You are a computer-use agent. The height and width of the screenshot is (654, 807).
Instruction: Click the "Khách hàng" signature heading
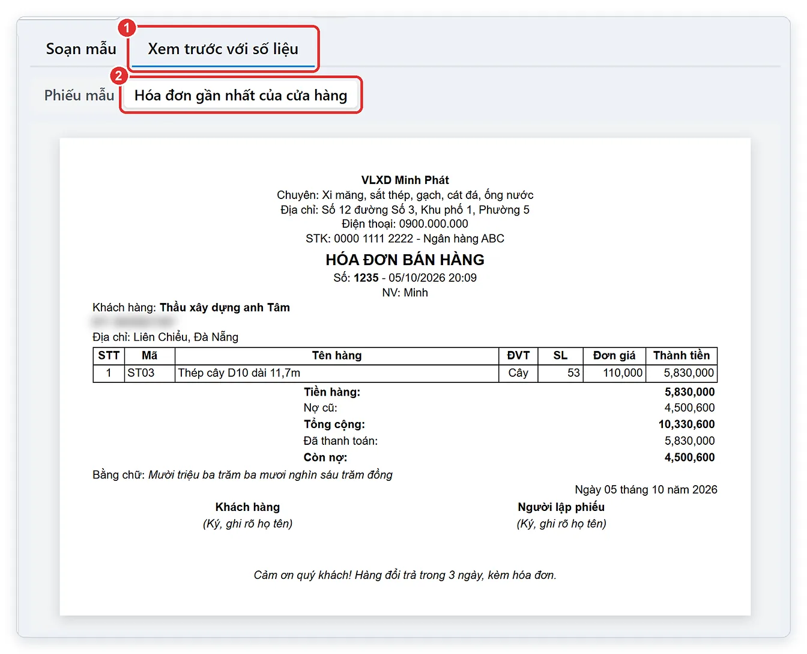247,507
